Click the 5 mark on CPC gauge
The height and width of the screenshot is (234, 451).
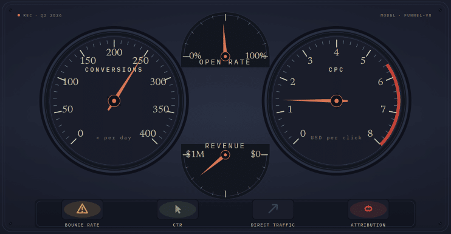[x=363, y=61]
